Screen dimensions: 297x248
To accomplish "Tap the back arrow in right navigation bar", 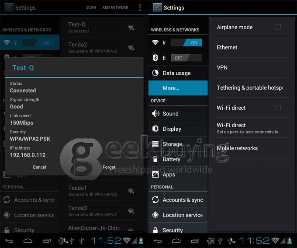I will tap(158, 241).
